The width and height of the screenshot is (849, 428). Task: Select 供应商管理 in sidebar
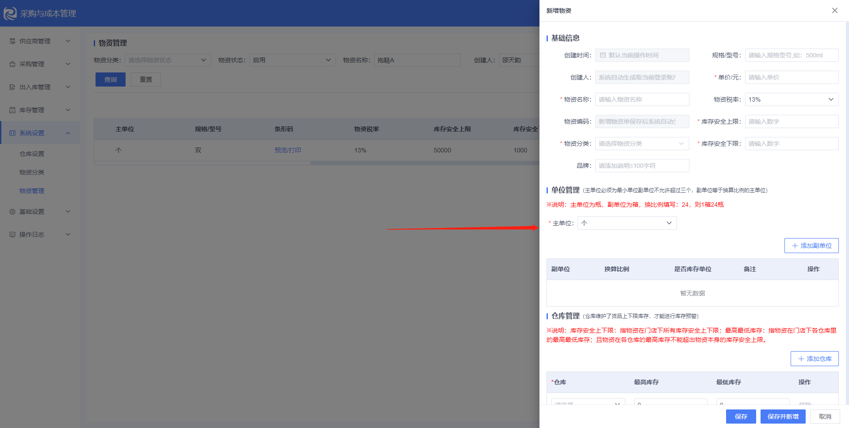[40, 41]
